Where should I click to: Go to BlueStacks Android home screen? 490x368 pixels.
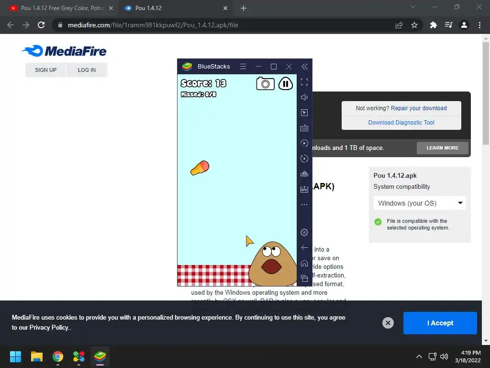[304, 263]
